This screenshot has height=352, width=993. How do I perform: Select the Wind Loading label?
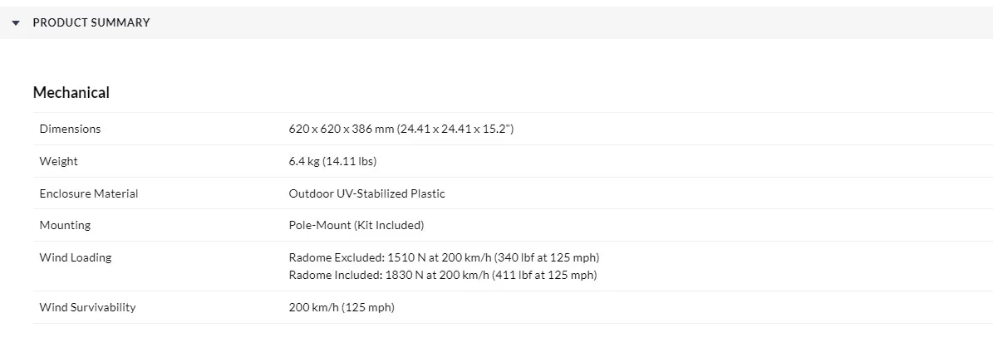tap(76, 257)
